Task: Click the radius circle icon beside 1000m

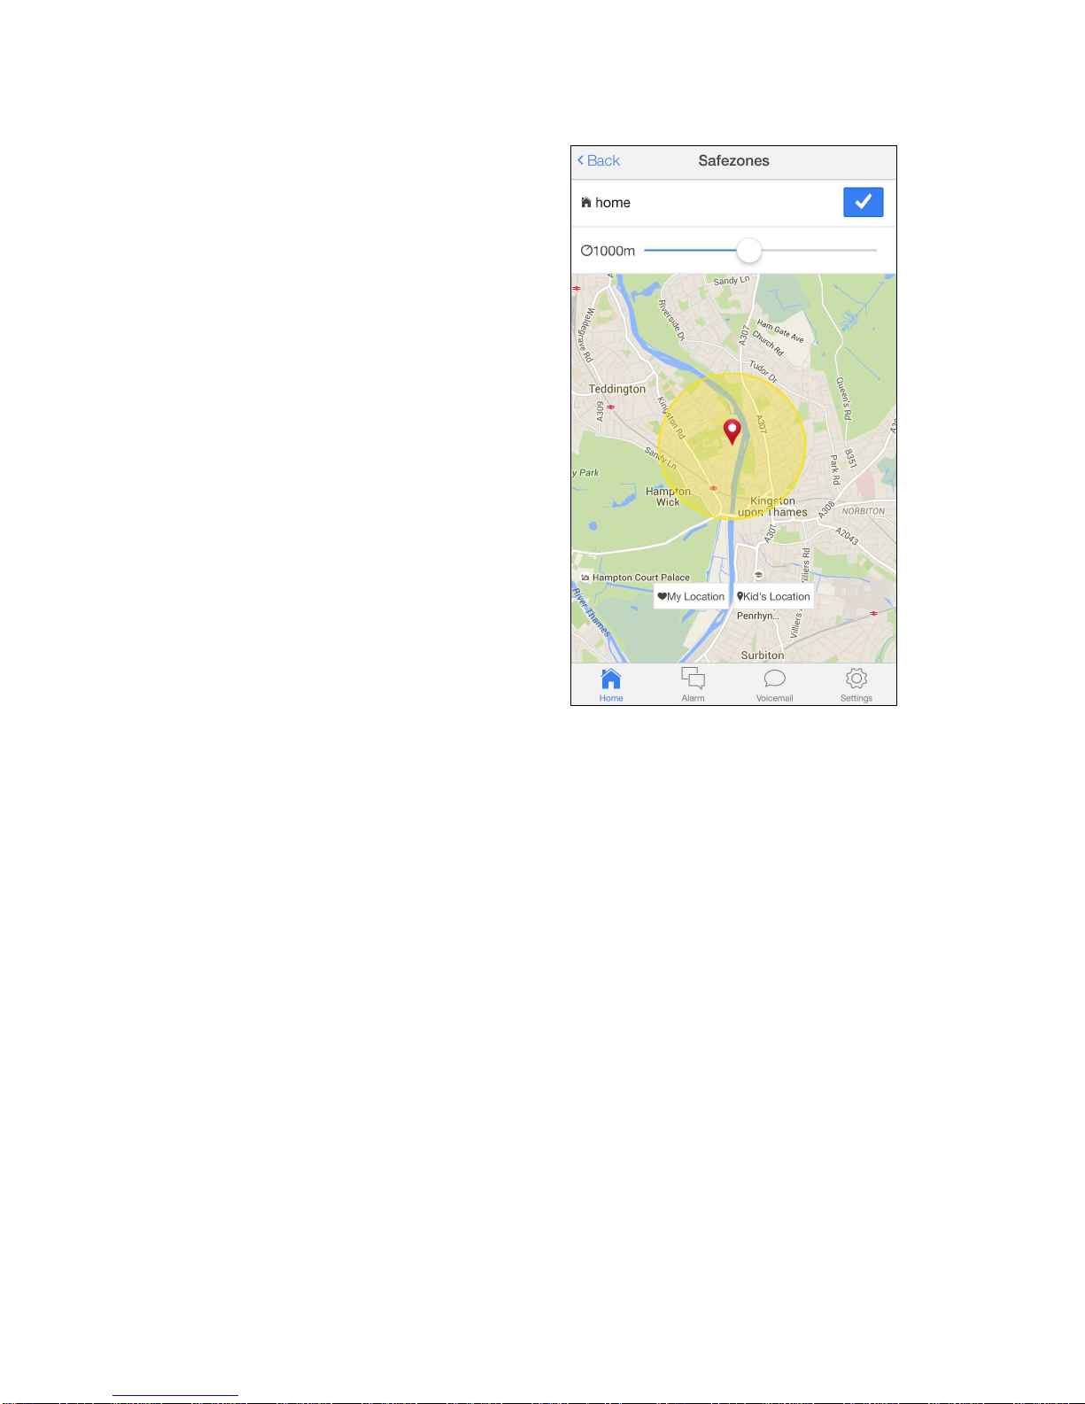Action: click(585, 251)
